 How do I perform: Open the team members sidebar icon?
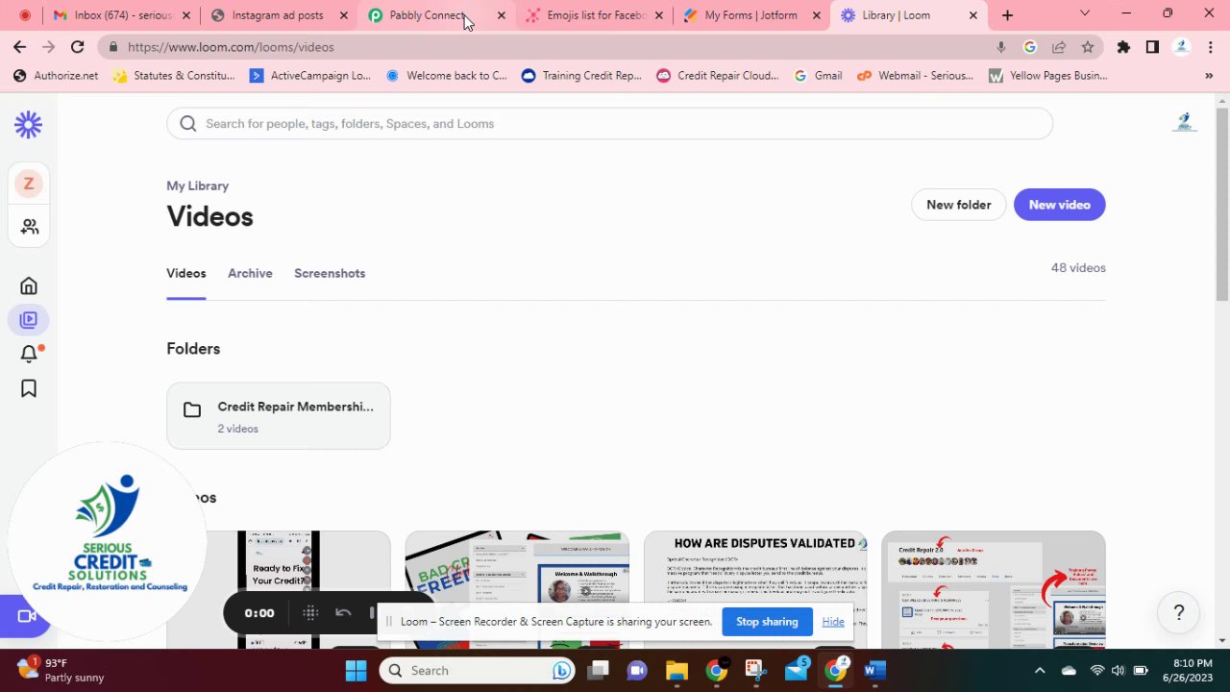click(x=29, y=227)
